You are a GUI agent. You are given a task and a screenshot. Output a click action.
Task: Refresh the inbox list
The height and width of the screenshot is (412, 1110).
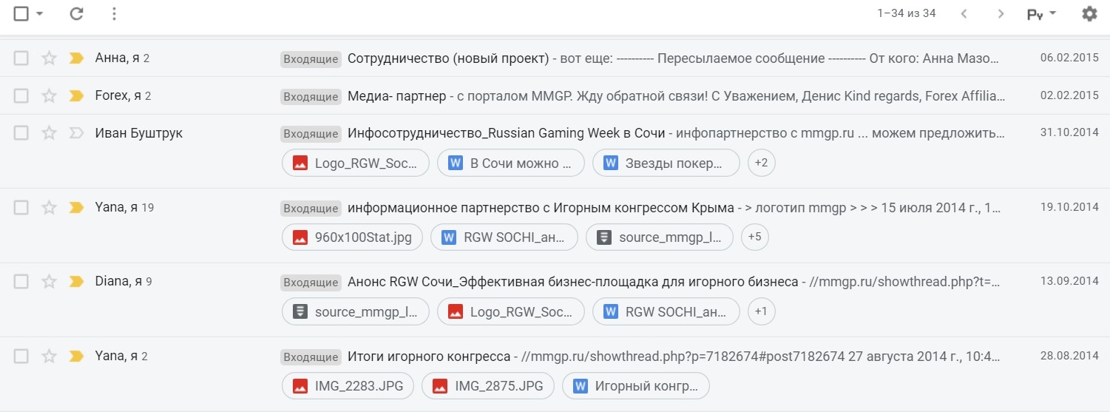[76, 13]
